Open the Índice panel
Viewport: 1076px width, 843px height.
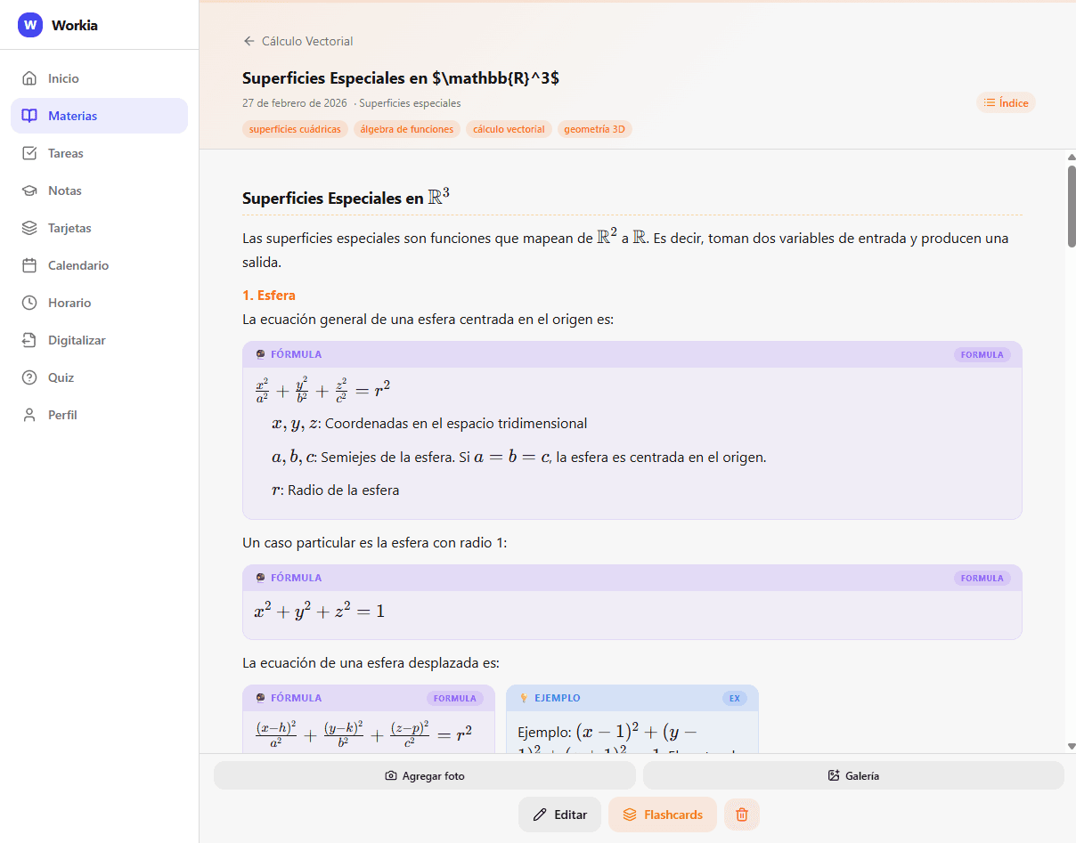click(x=1006, y=102)
